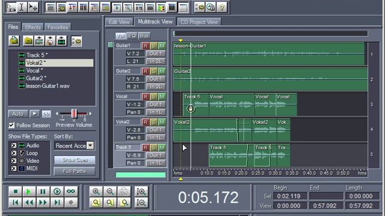Open In 2L input selector for Guitar1
This screenshot has height=216, width=385.
(156, 61)
